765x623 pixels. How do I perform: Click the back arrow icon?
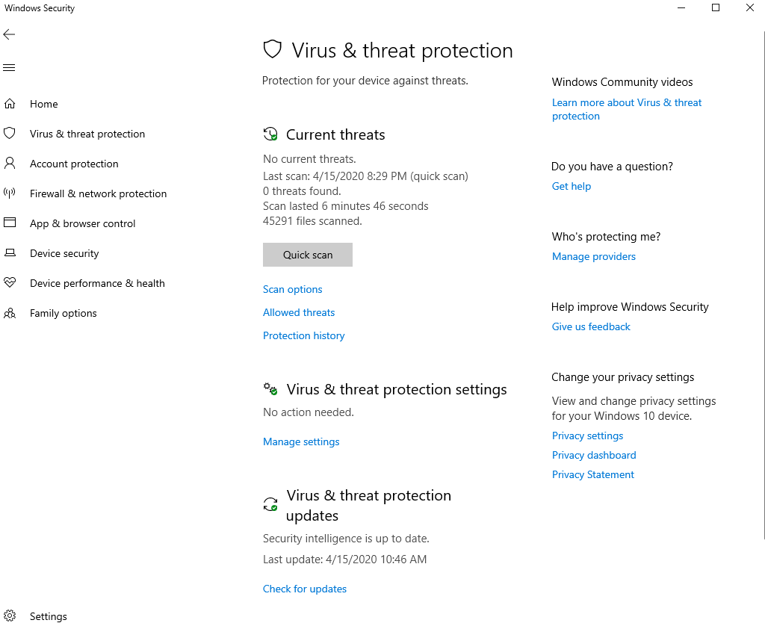click(9, 35)
